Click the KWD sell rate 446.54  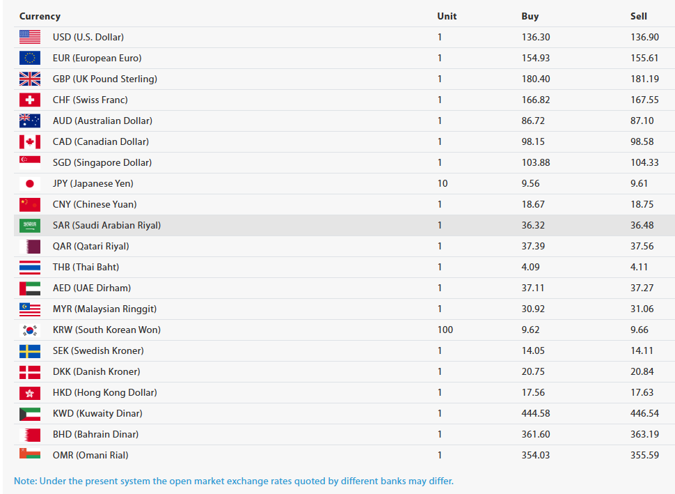tap(644, 413)
